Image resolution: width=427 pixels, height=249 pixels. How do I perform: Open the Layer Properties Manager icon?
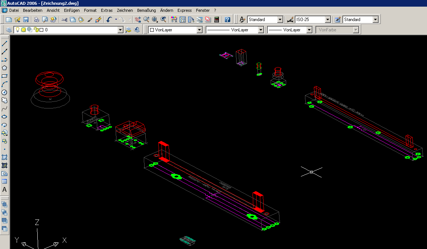click(x=9, y=30)
